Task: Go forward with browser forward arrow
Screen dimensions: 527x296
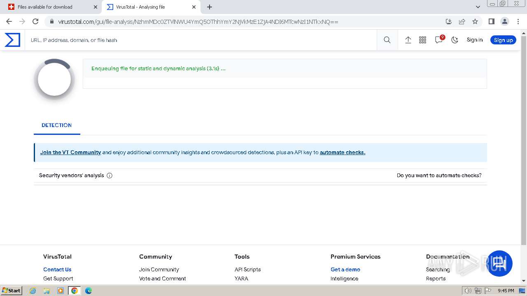Action: pyautogui.click(x=22, y=21)
